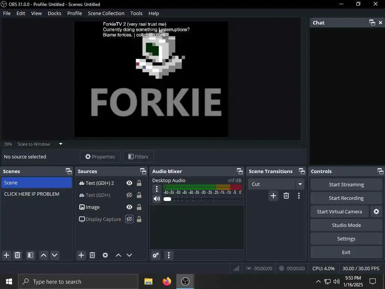Pop out the Sources dock

[x=143, y=171]
